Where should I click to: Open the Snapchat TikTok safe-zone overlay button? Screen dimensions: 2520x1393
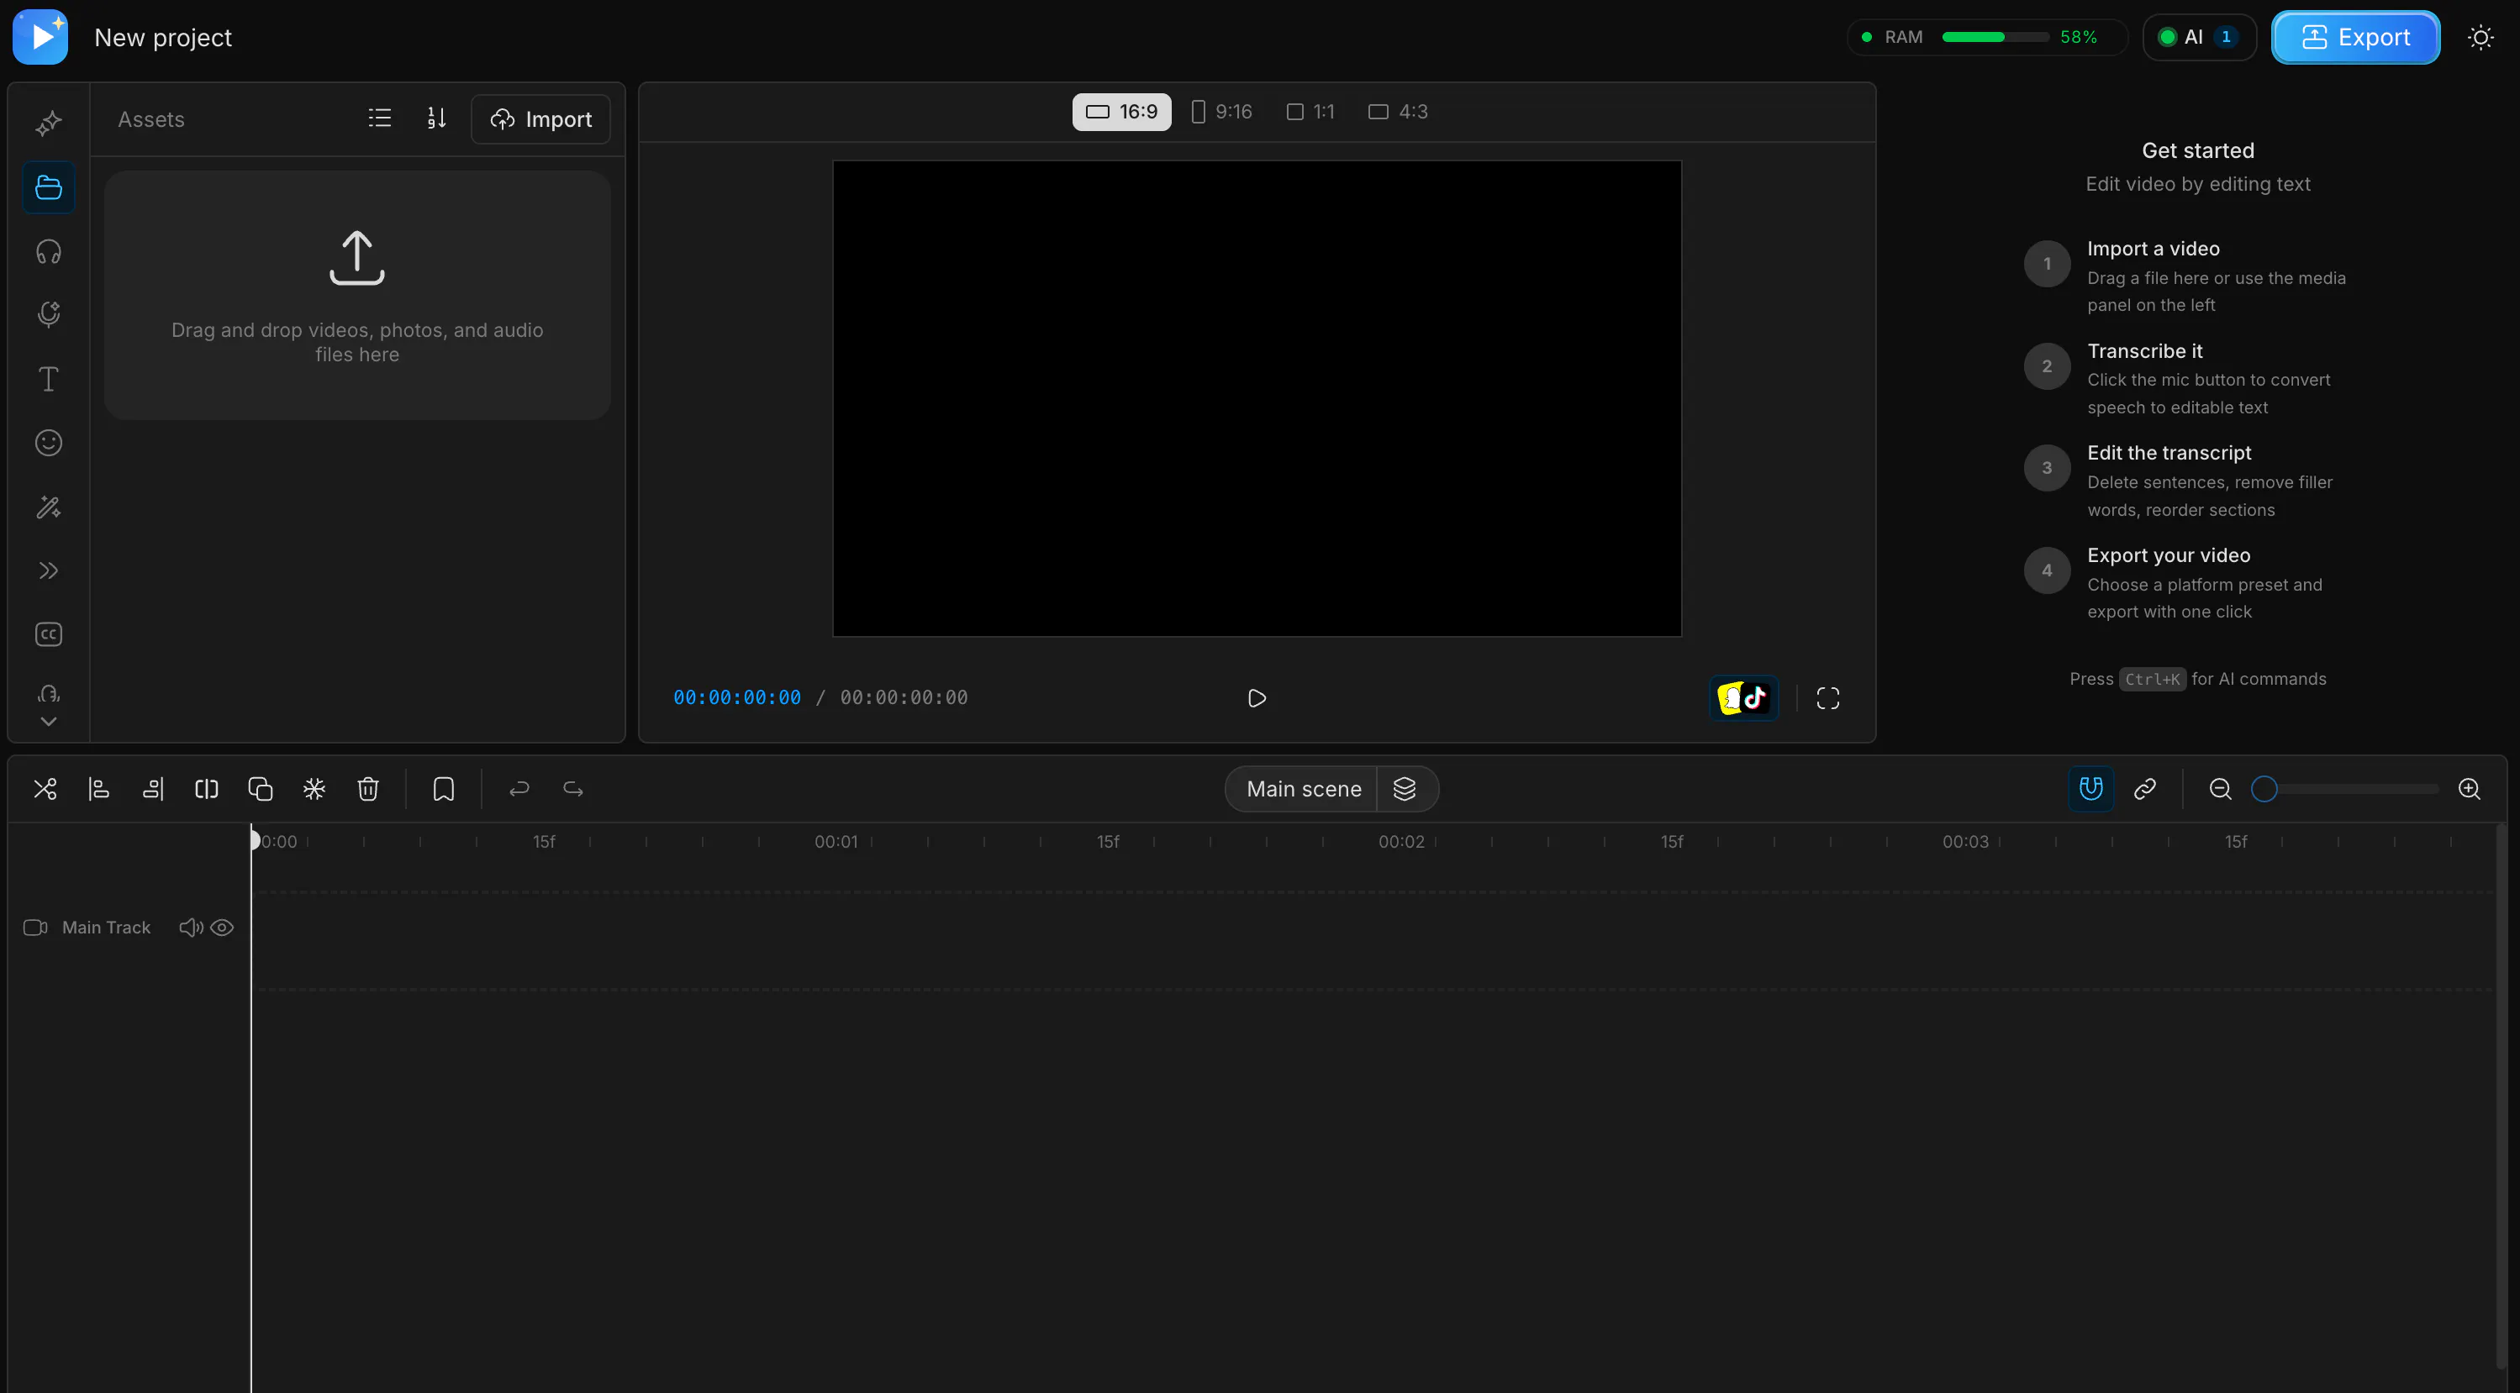1743,698
